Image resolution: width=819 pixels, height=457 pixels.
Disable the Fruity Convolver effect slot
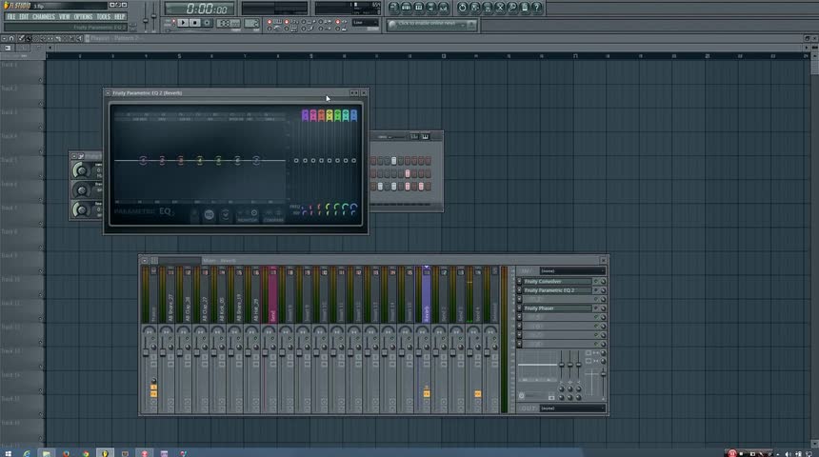pos(596,282)
